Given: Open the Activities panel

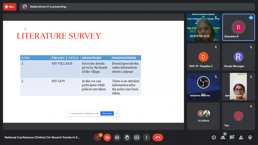Looking at the screenshot, I should (x=241, y=137).
